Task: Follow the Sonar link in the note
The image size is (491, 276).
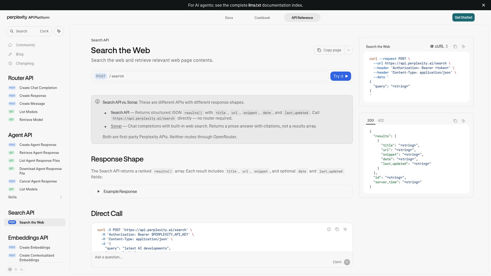Action: pyautogui.click(x=116, y=126)
